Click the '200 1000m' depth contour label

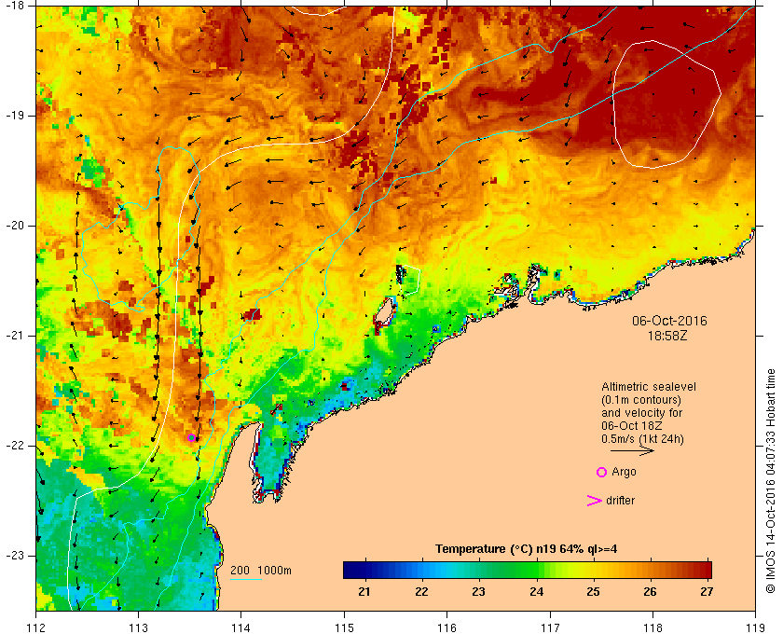(261, 571)
